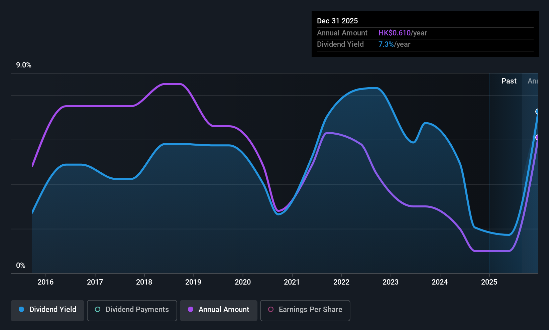Click the 2023 x-axis year label
Viewport: 549px width, 330px height.
[391, 282]
